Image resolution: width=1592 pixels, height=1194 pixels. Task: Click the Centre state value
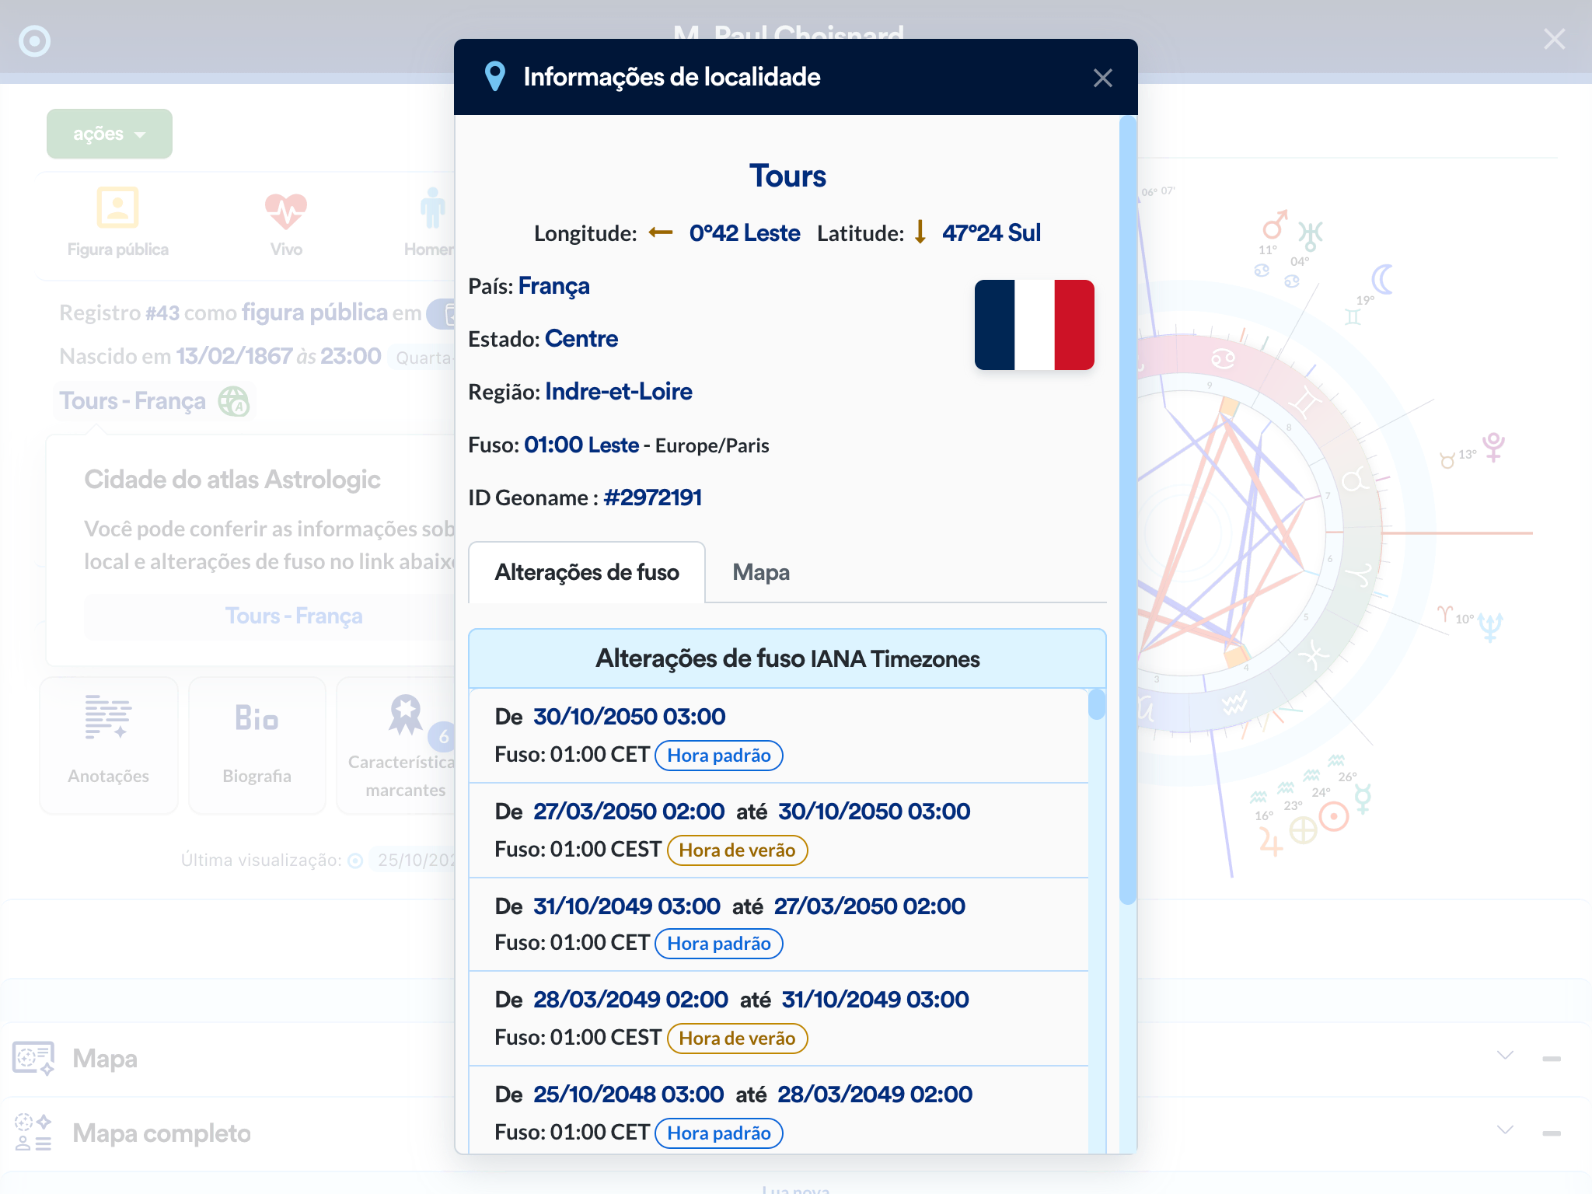coord(581,339)
